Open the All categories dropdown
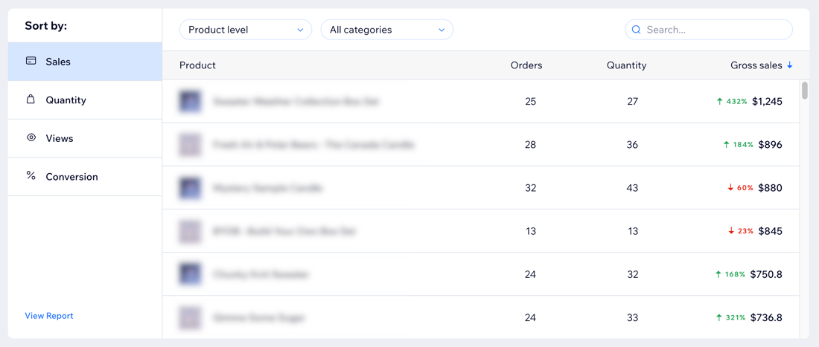 point(387,30)
